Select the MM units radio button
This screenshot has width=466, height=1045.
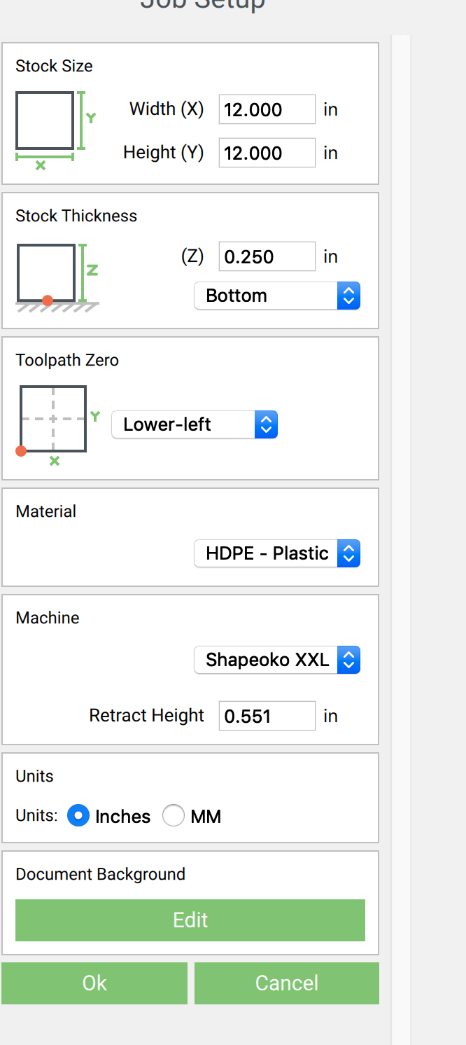click(174, 816)
